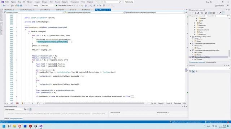The image size is (231, 129).
Task: Click the preview selected items icon in Solution Explorer
Action: coord(223,13)
